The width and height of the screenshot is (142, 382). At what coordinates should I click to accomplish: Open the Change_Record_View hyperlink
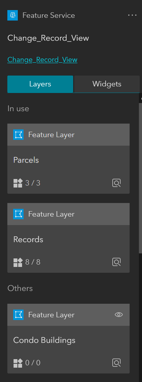(x=42, y=60)
